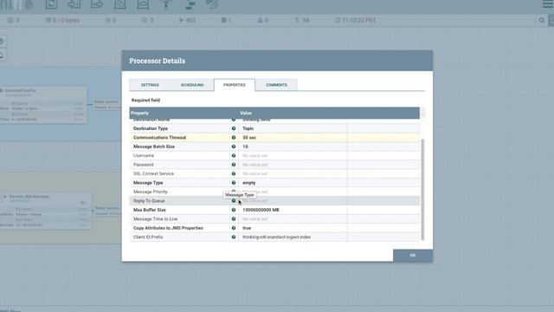Open help icon beside Max Buffer Size

click(234, 210)
